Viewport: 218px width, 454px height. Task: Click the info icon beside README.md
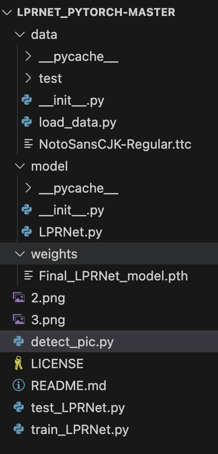tap(19, 385)
